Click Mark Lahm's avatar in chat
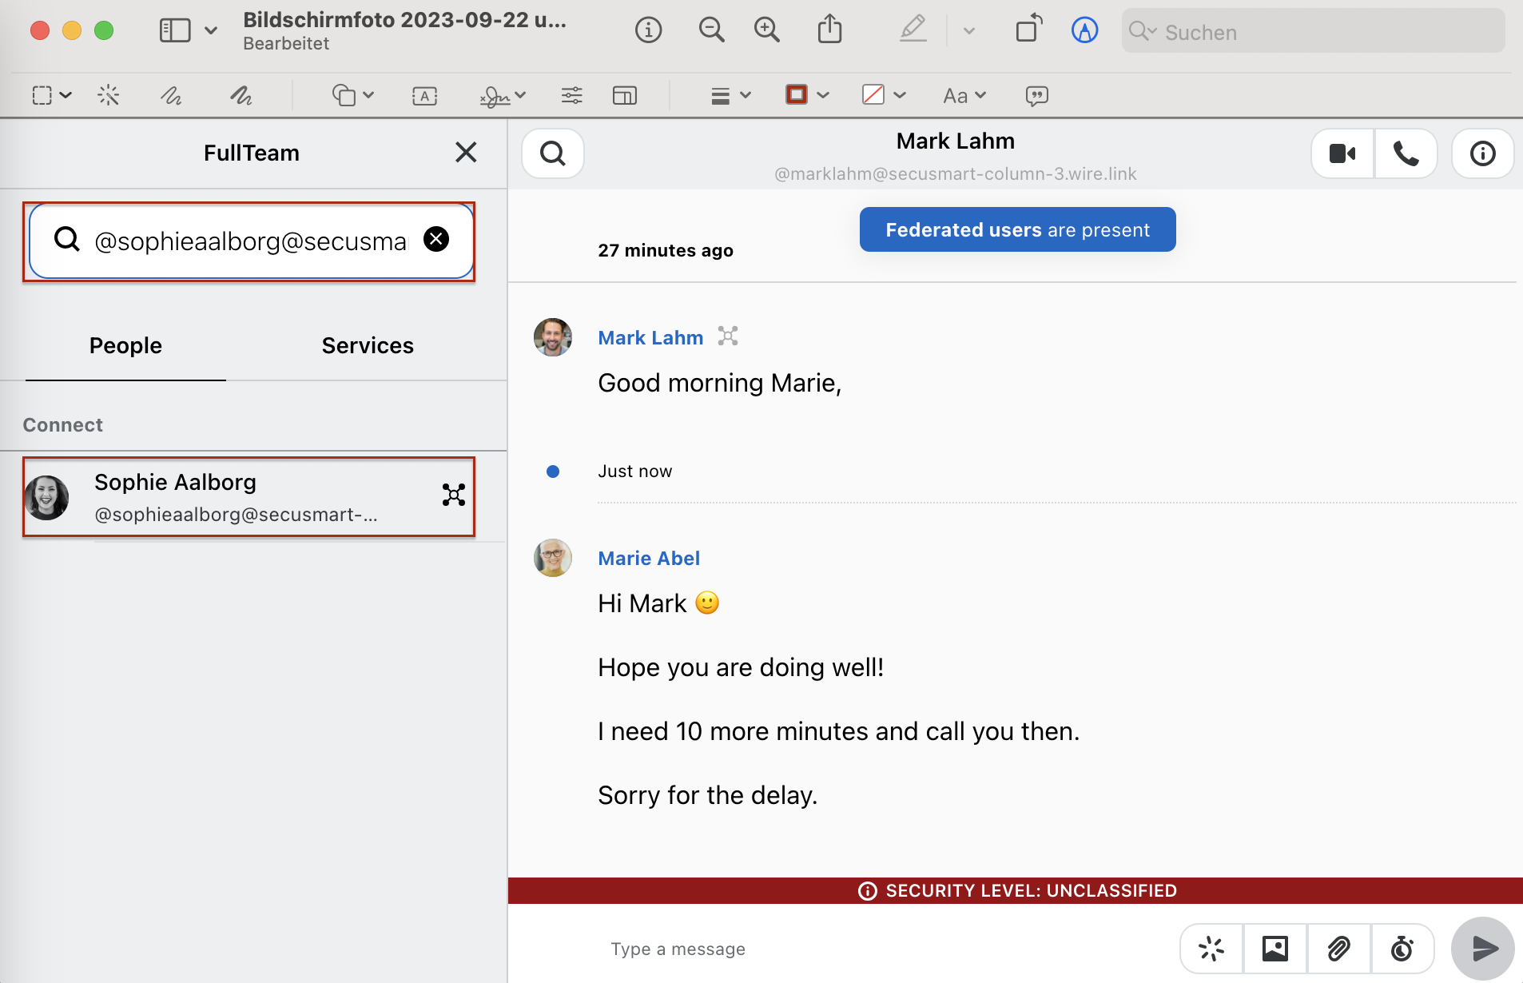The width and height of the screenshot is (1523, 983). click(x=553, y=337)
